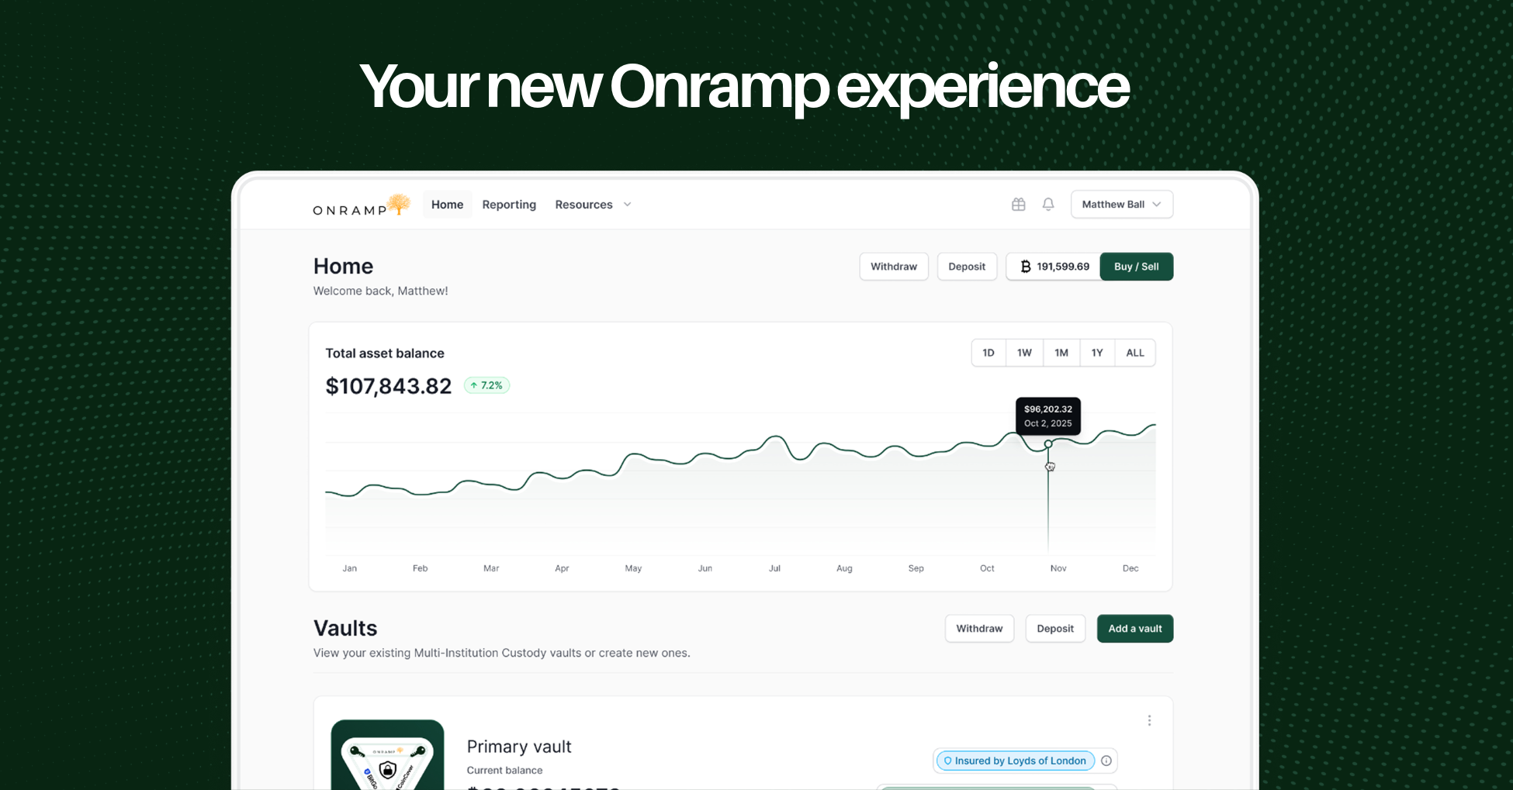This screenshot has width=1513, height=790.
Task: Click the Nov label on chart axis
Action: click(1058, 568)
